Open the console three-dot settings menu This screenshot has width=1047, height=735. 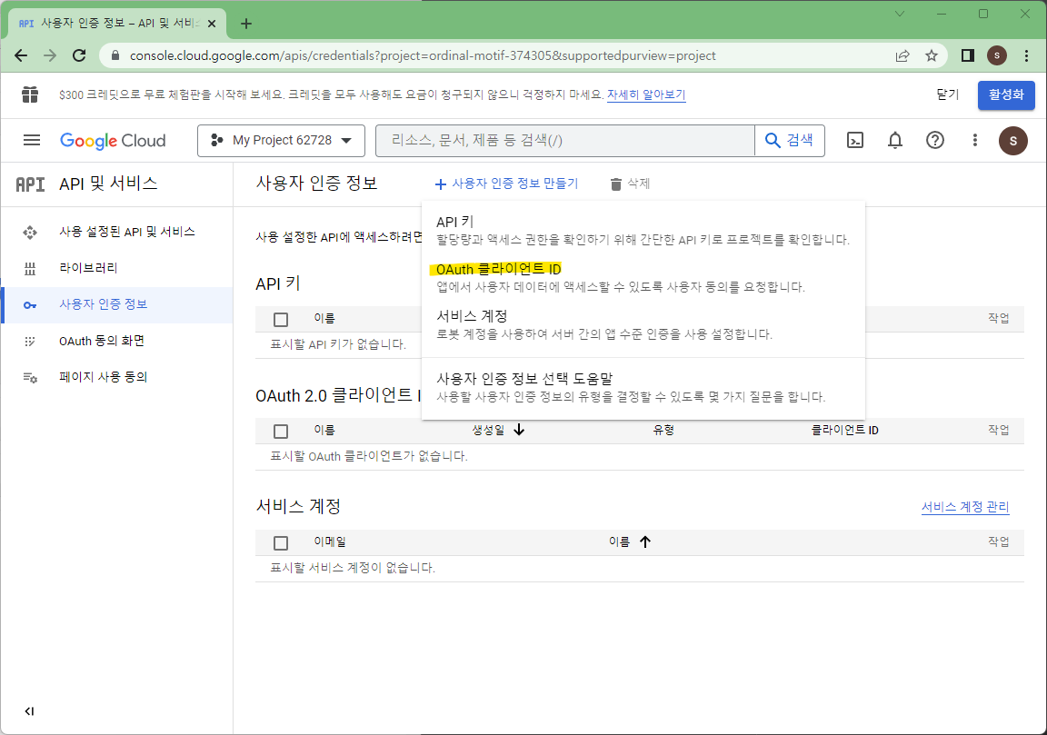click(975, 140)
